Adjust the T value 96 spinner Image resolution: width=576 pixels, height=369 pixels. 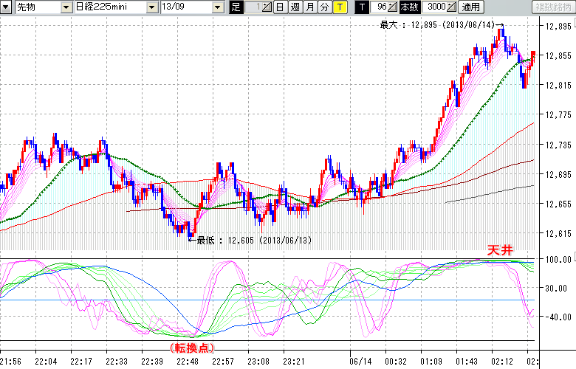[392, 7]
